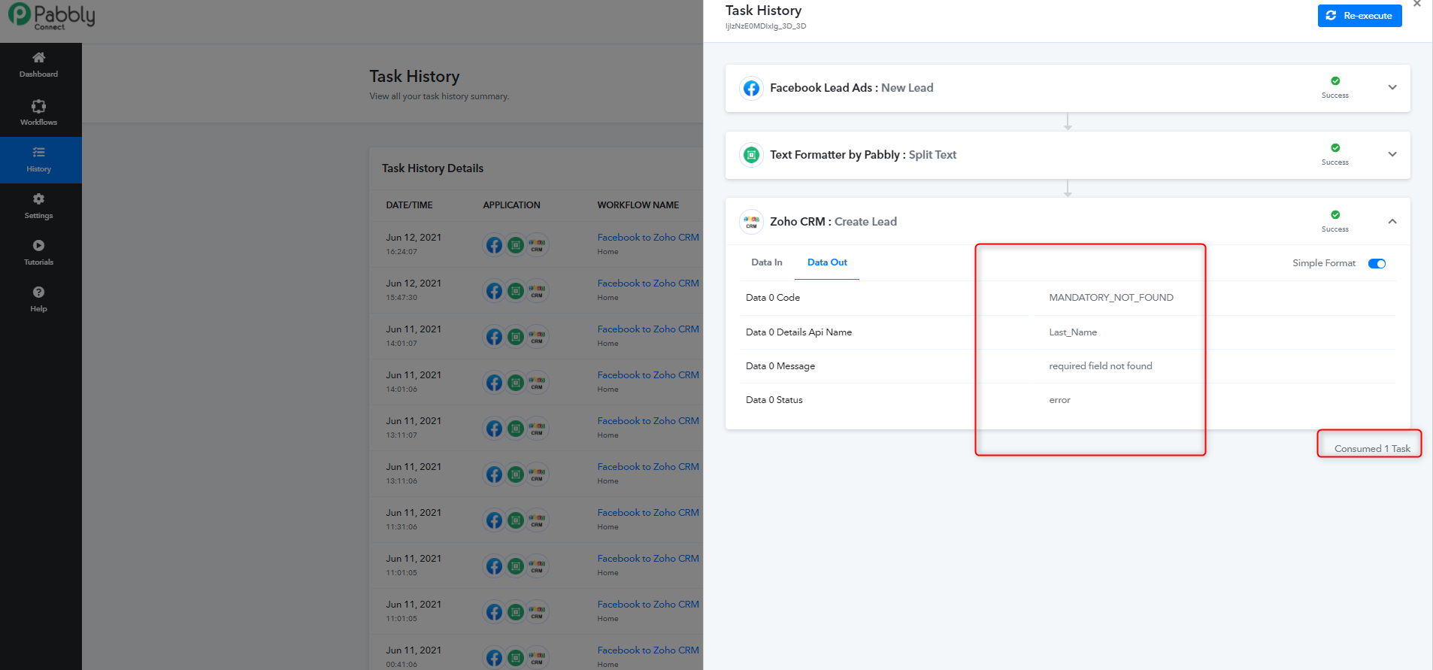Click the Re-execute button
Image resolution: width=1433 pixels, height=670 pixels.
coord(1359,16)
